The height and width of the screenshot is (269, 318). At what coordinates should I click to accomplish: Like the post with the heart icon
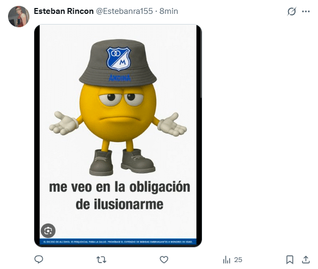click(x=164, y=259)
